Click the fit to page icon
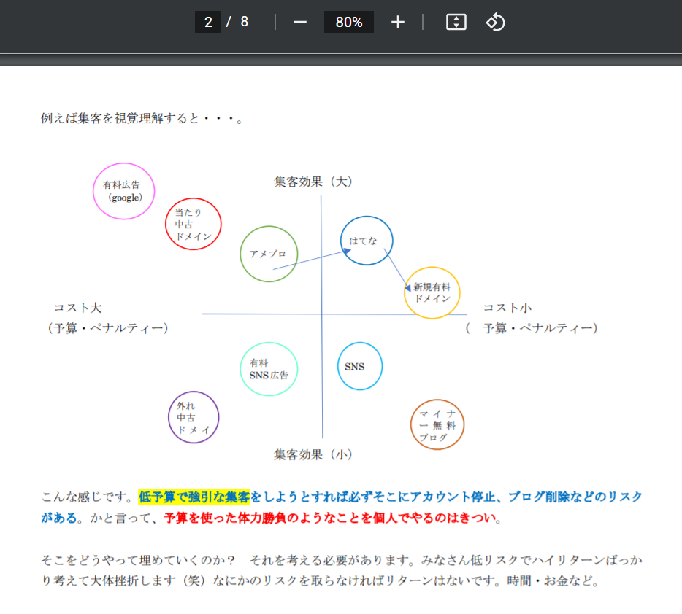The height and width of the screenshot is (614, 682). tap(456, 22)
